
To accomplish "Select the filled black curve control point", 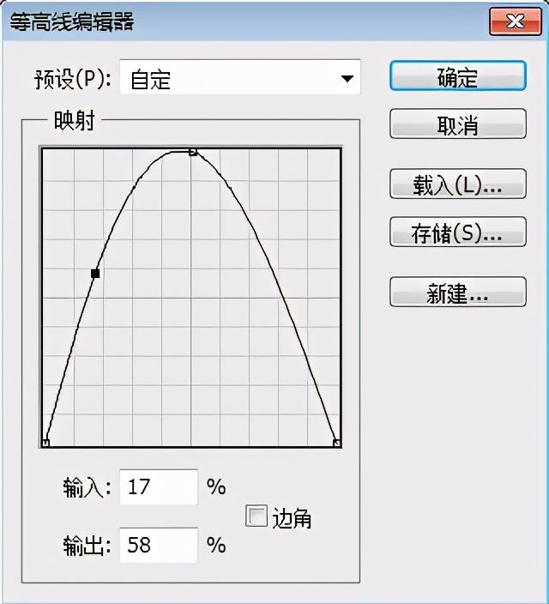I will 95,274.
